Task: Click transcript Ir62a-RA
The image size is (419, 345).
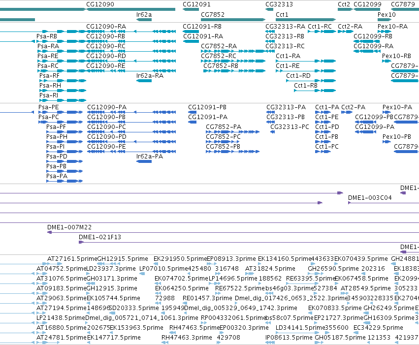Action: (150, 76)
